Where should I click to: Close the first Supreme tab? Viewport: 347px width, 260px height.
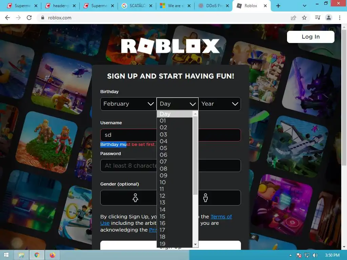[x=36, y=6]
